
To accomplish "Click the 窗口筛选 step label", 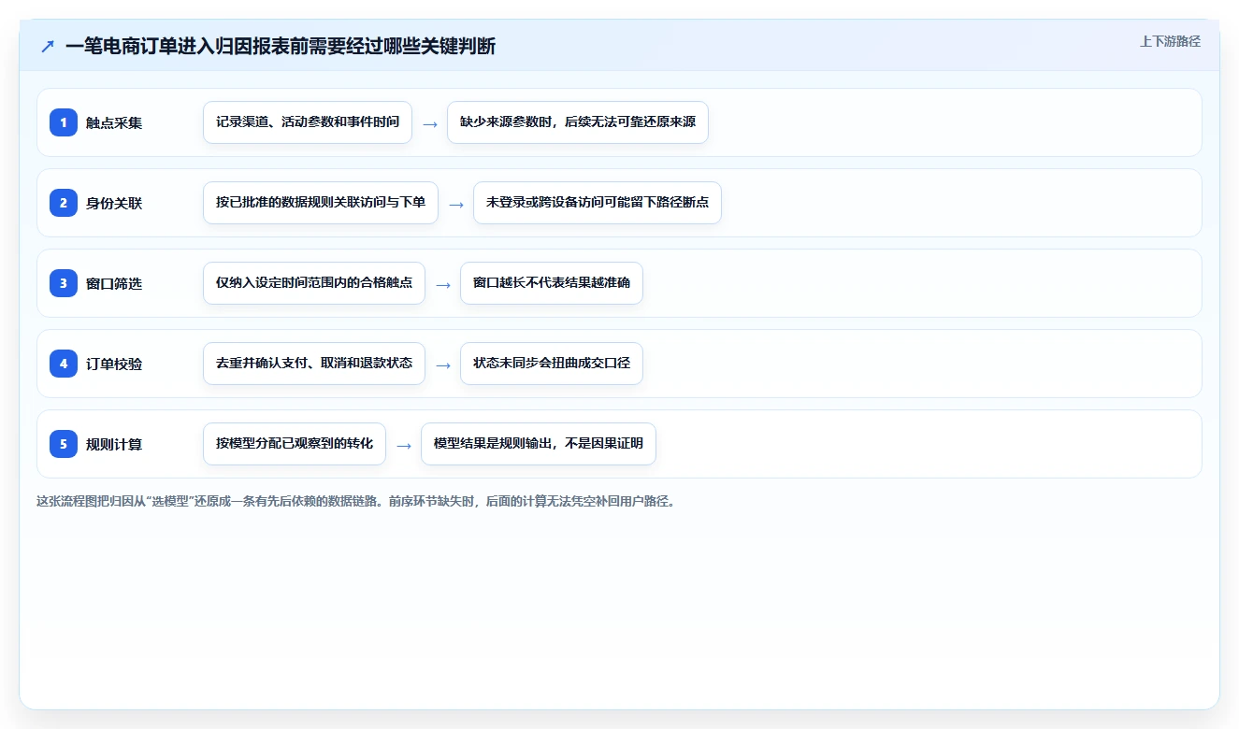I will (114, 283).
